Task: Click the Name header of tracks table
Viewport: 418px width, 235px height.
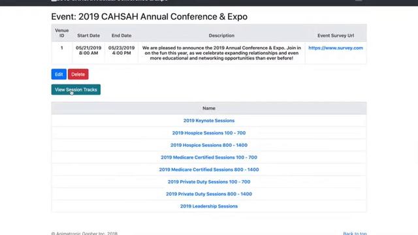Action: [x=209, y=108]
